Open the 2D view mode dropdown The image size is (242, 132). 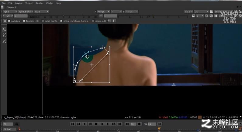tap(201, 12)
